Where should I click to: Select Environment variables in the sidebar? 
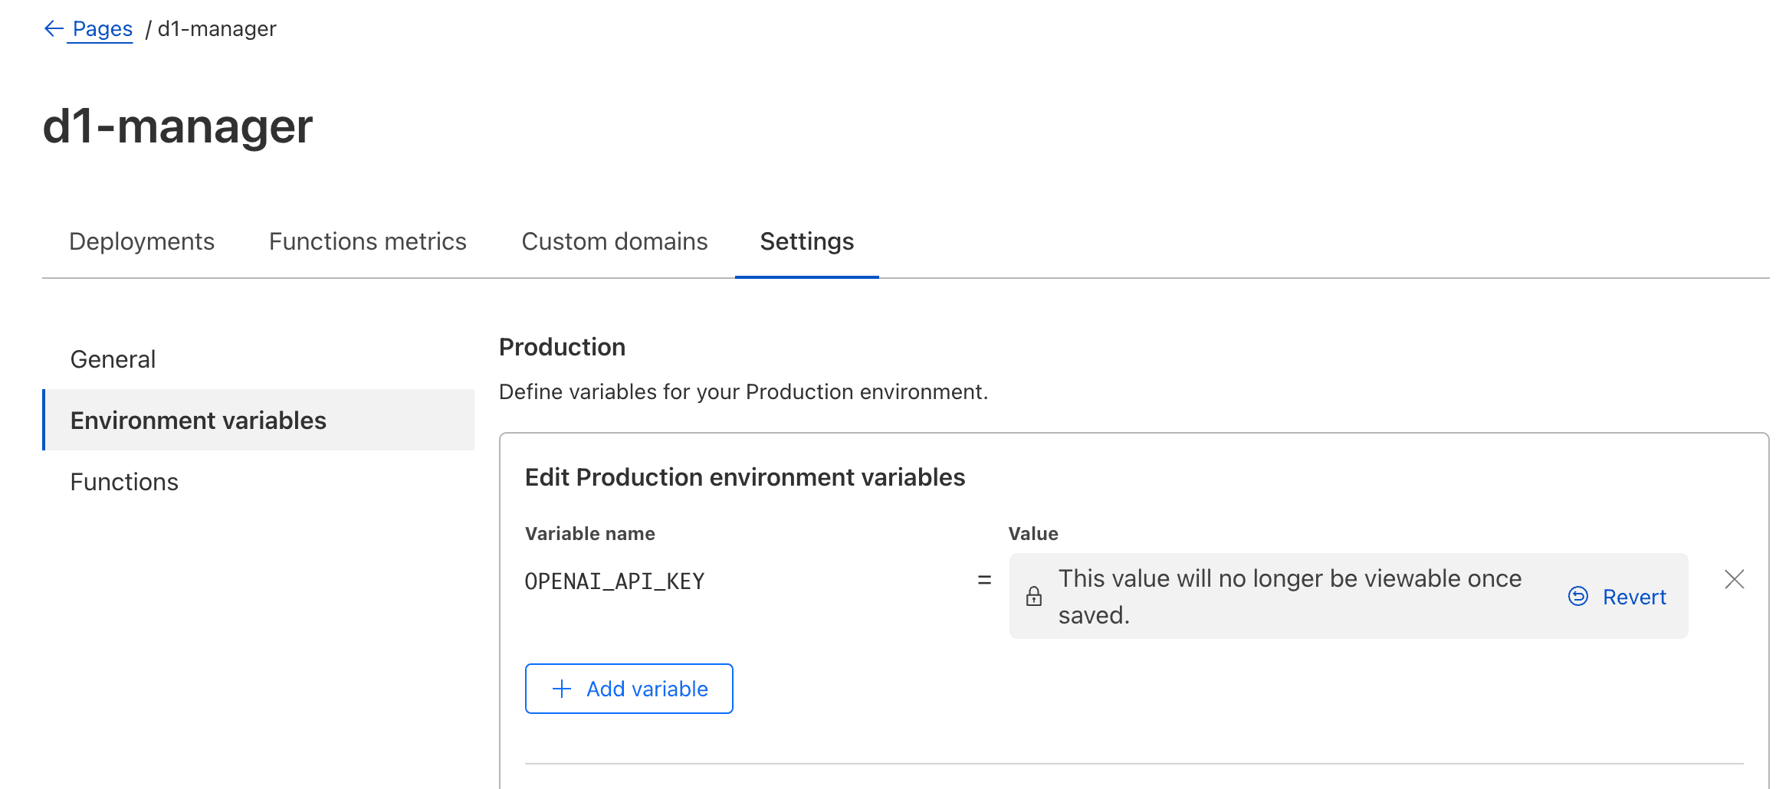(x=199, y=421)
